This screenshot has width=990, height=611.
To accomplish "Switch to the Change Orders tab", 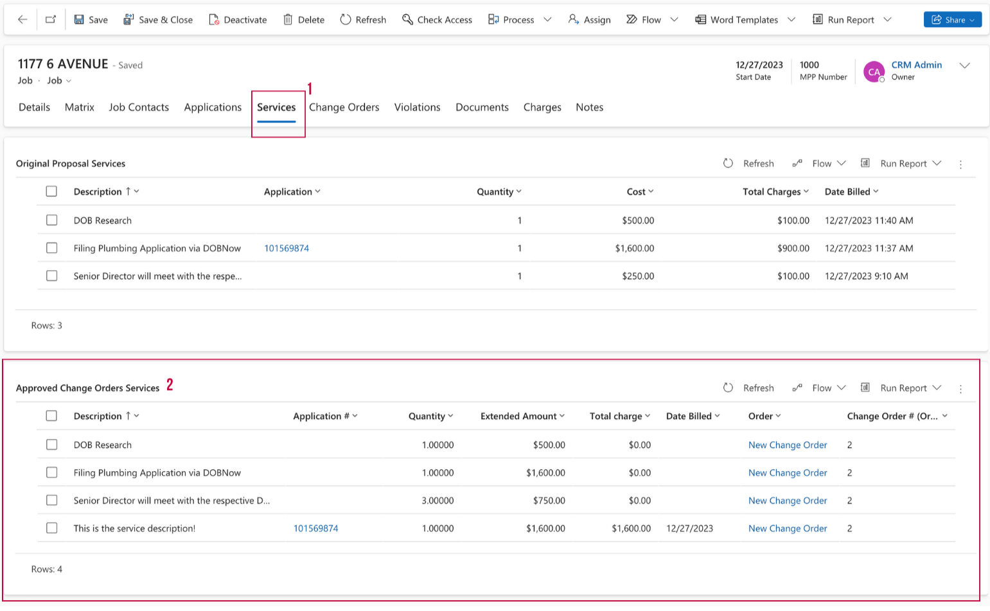I will 344,107.
